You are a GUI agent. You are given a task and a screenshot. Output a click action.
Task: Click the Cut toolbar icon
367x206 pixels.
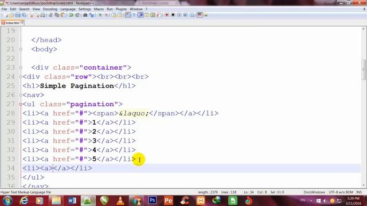click(x=50, y=15)
